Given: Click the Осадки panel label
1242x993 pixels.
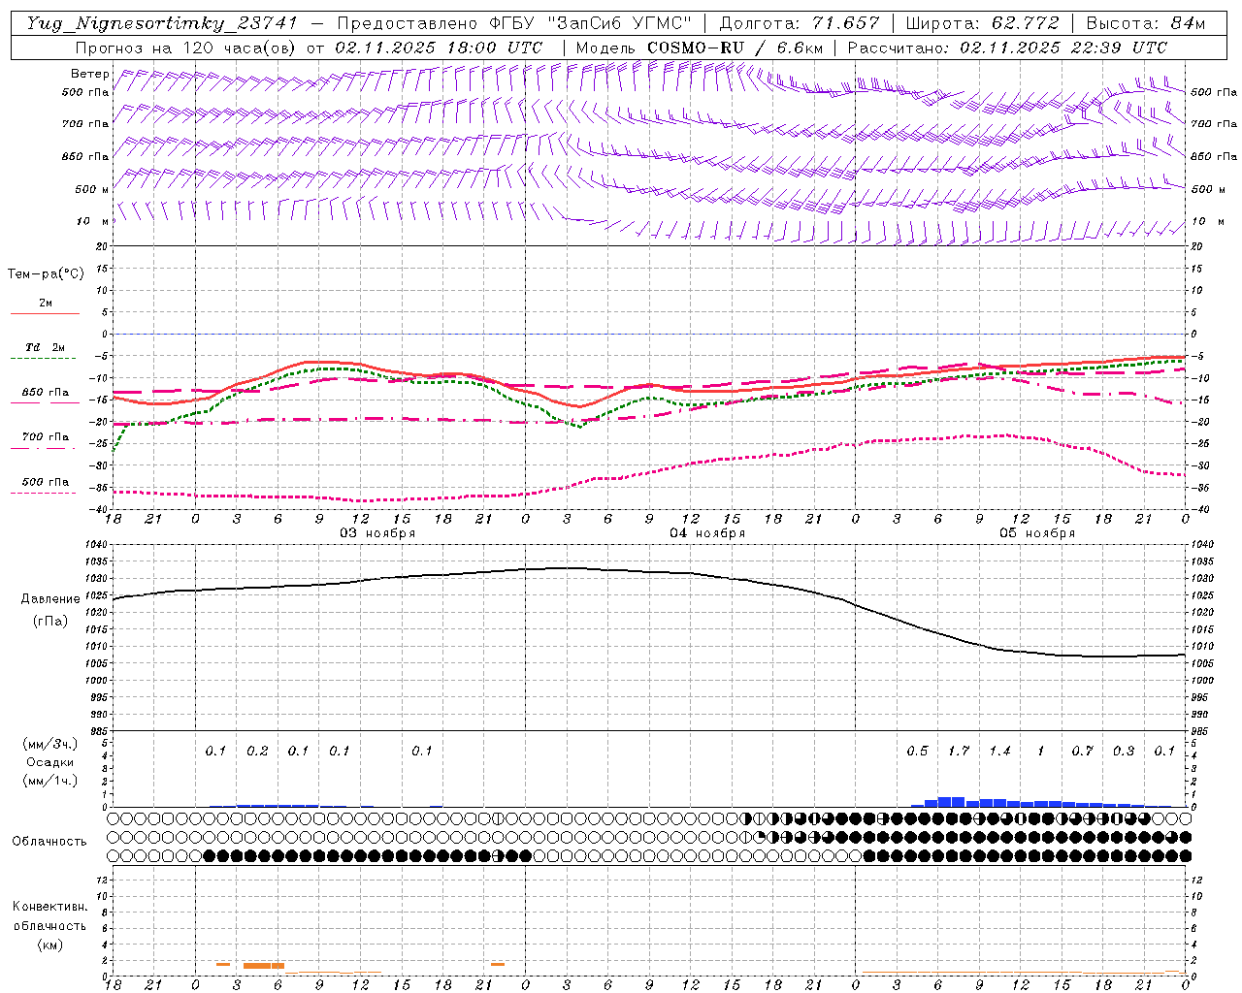Looking at the screenshot, I should pyautogui.click(x=49, y=762).
